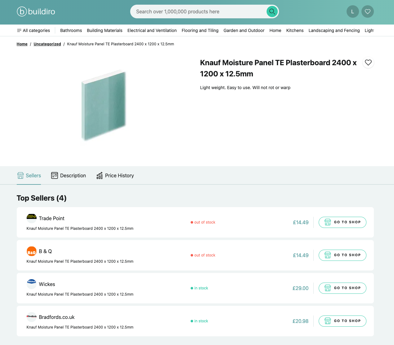Click the Wickes seller logo
The height and width of the screenshot is (345, 394).
click(x=32, y=284)
